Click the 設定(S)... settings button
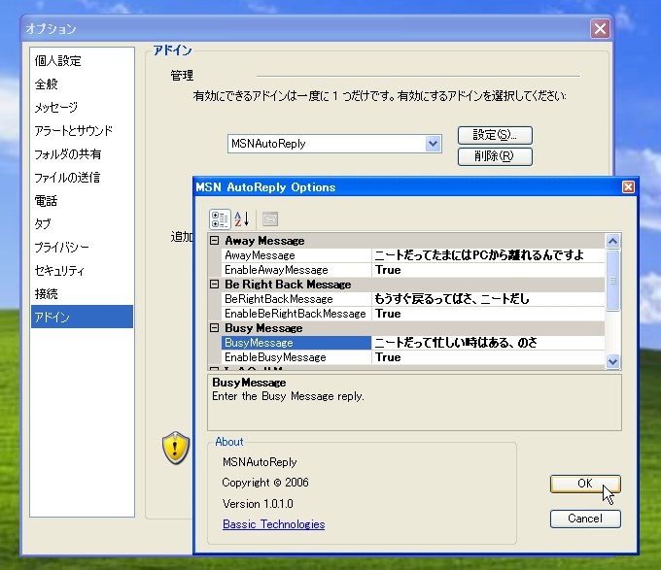The image size is (661, 570). pyautogui.click(x=495, y=135)
